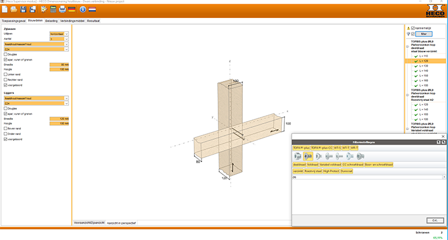This screenshot has width=448, height=240.
Task: Confirm filter dialog with O.K. button
Action: (435, 220)
